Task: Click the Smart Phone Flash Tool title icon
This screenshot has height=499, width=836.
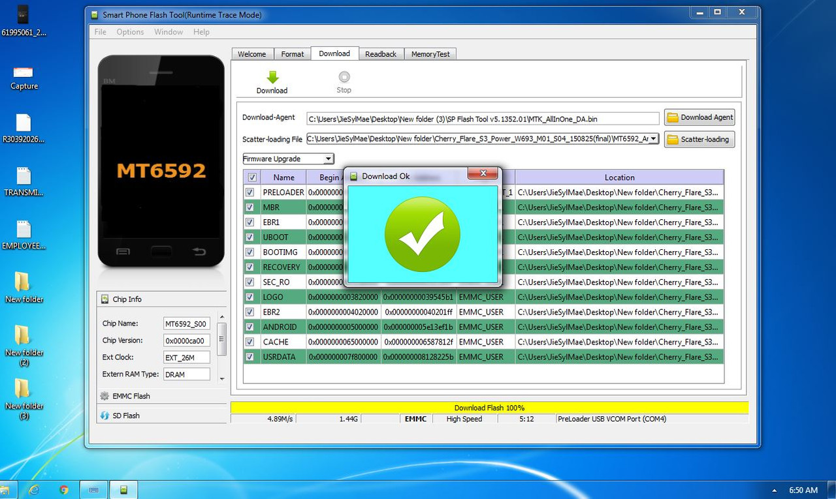Action: tap(95, 14)
